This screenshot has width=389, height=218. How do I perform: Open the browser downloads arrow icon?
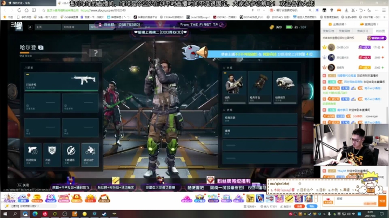tap(346, 10)
